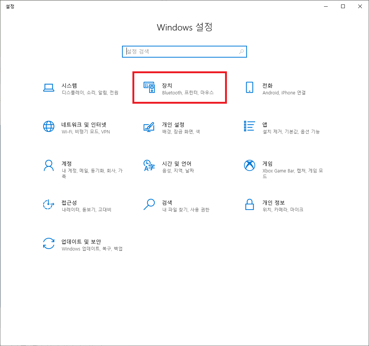Image resolution: width=369 pixels, height=346 pixels.
Task: Click the text 설치 제거, 기본값, 옵션 기능
Action: (291, 132)
